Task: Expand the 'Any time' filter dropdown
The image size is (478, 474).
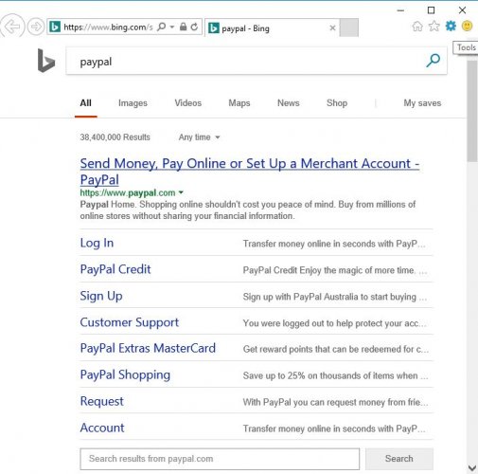Action: pos(199,137)
